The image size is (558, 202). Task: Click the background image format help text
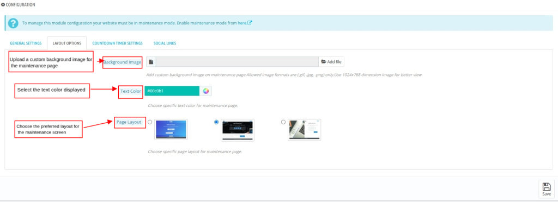284,75
